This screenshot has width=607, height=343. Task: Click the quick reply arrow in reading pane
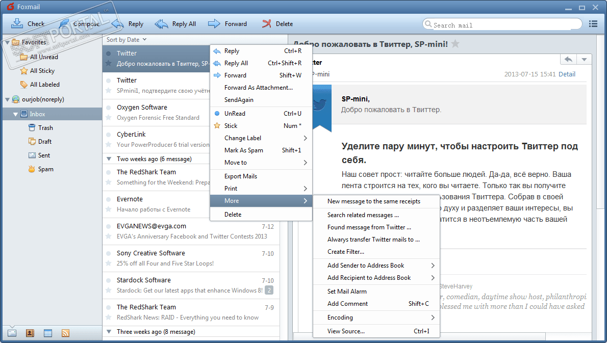click(568, 60)
